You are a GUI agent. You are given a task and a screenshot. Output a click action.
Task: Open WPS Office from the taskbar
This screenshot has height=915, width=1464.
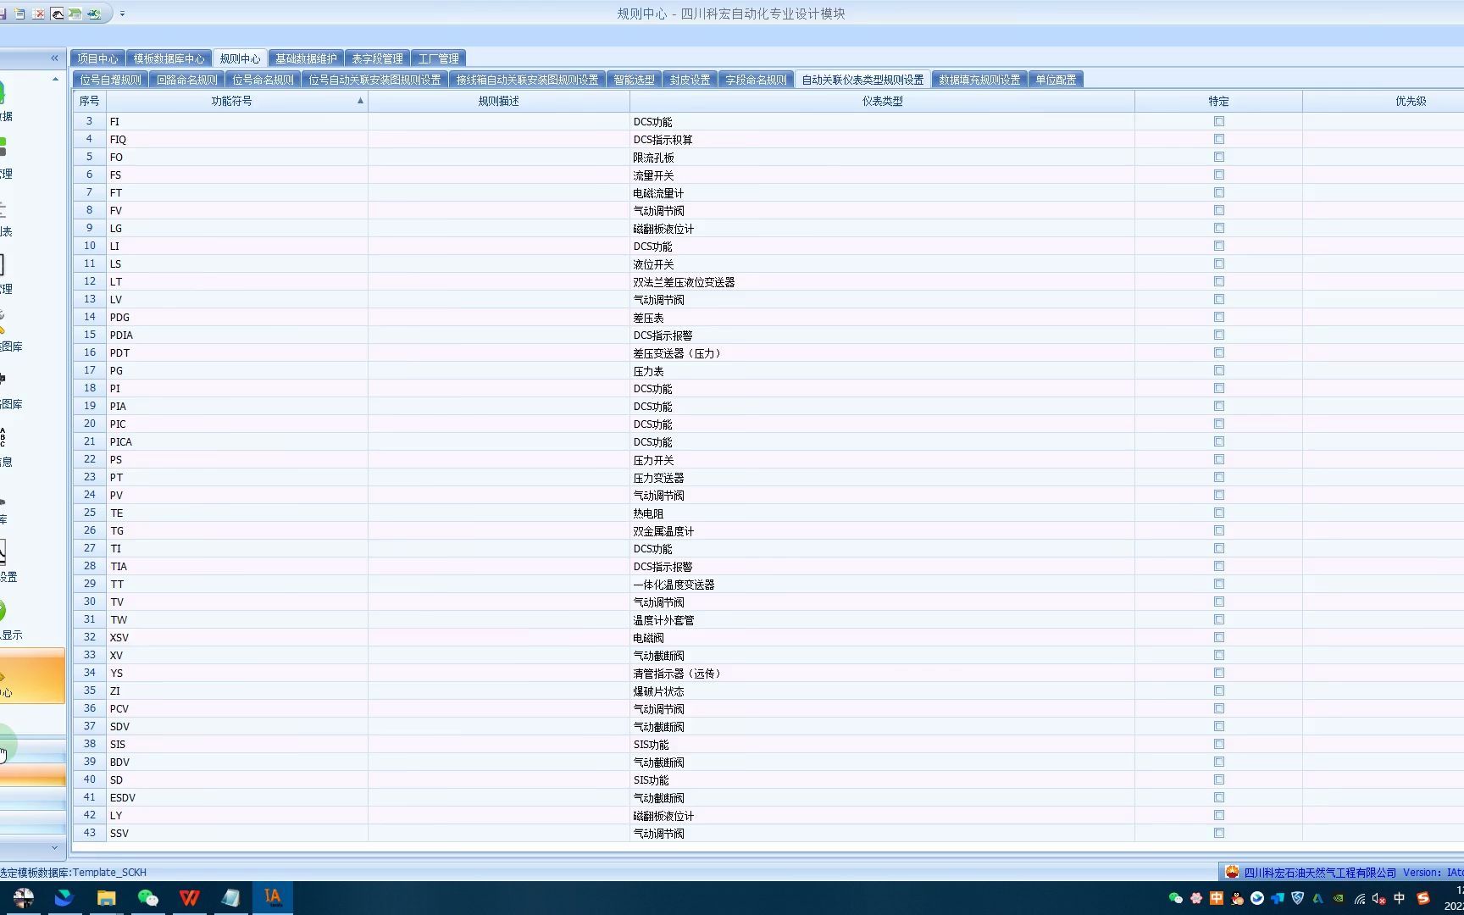click(x=190, y=897)
